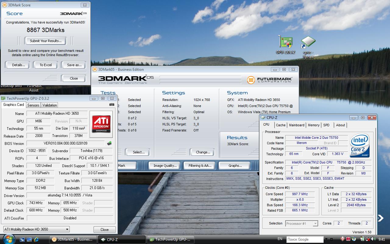Click GPU Clock value 743 MHz

pos(36,203)
